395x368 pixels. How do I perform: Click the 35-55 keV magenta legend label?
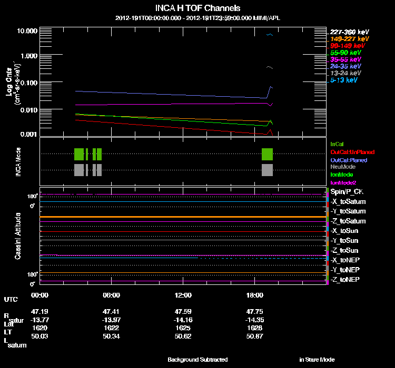tap(346, 60)
